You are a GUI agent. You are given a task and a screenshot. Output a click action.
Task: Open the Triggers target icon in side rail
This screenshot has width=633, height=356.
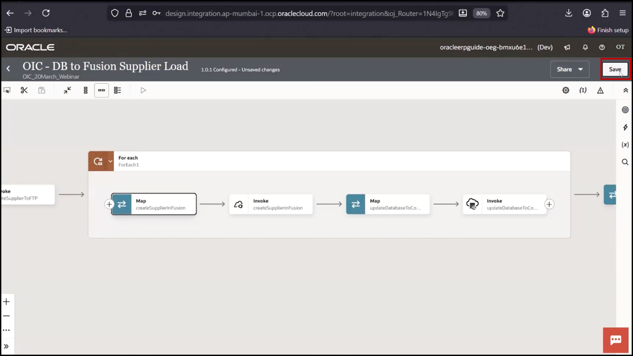[625, 110]
